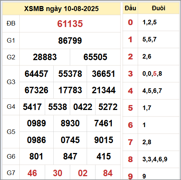Click tail values '3,3,4,6,9'
181x180 pixels.
[x=155, y=159]
